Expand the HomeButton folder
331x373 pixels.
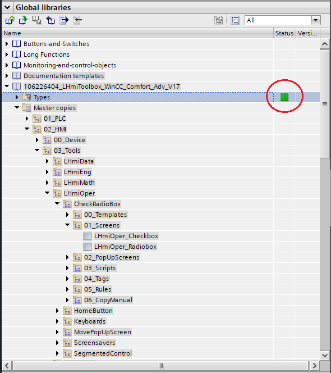[57, 311]
